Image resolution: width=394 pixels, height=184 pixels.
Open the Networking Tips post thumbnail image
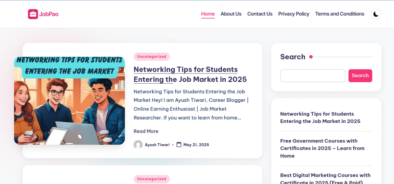(x=70, y=100)
